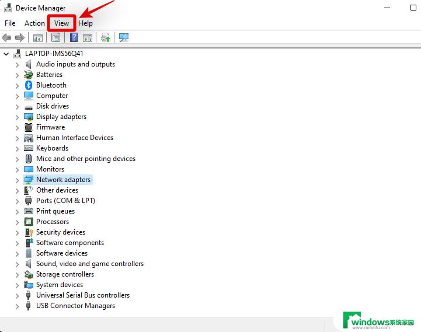The width and height of the screenshot is (421, 332).
Task: Open the Help menu
Action: coord(85,23)
